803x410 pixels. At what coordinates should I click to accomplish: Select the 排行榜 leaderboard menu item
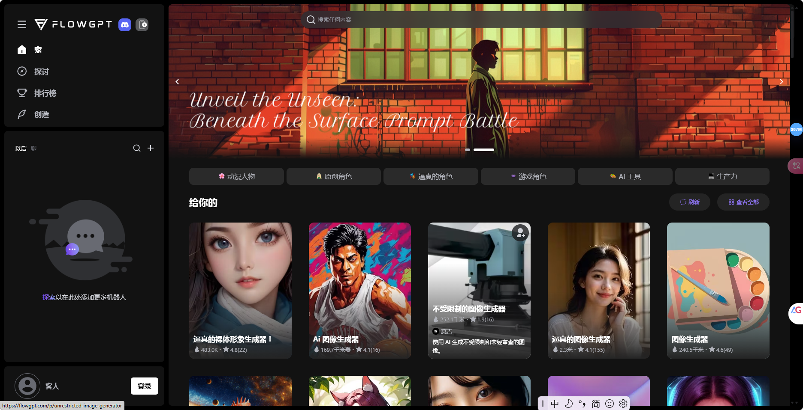coord(45,93)
